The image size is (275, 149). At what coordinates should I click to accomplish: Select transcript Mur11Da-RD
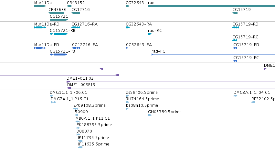point(47,24)
